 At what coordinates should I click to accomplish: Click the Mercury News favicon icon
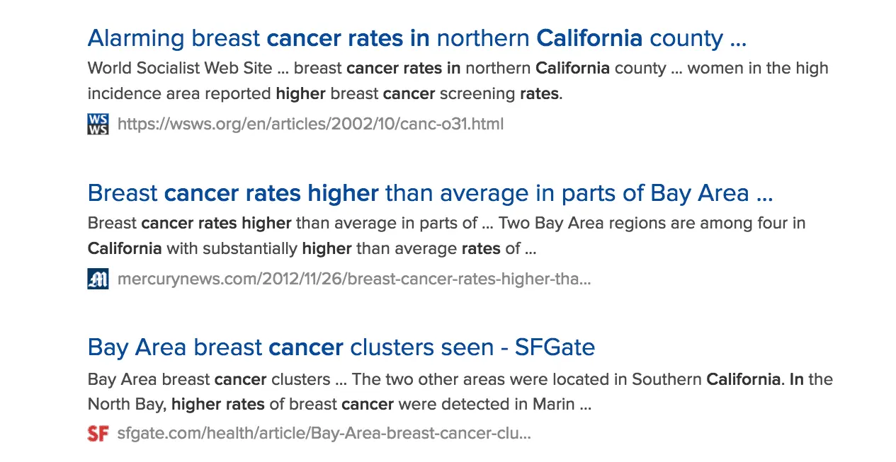click(x=98, y=279)
